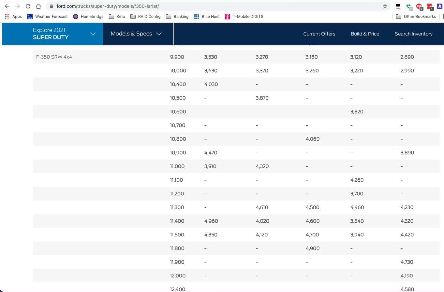
Task: Click the 4,260 value in the 11,100 row
Action: (x=357, y=180)
